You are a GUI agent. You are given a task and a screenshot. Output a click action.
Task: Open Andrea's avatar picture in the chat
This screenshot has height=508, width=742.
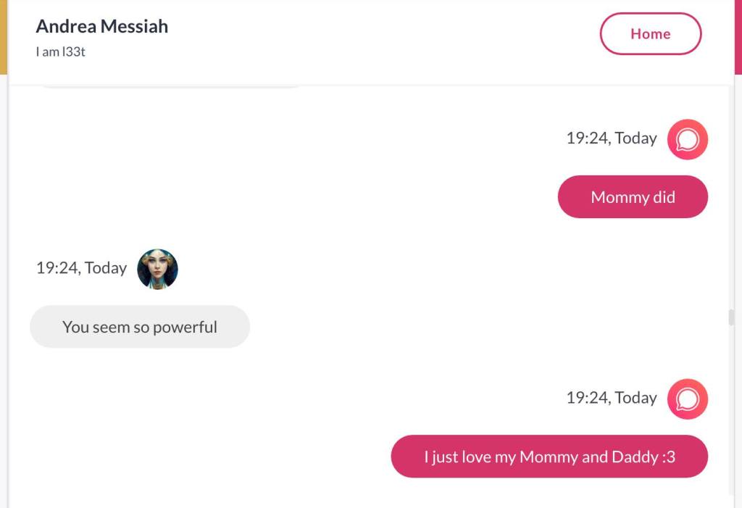click(157, 269)
